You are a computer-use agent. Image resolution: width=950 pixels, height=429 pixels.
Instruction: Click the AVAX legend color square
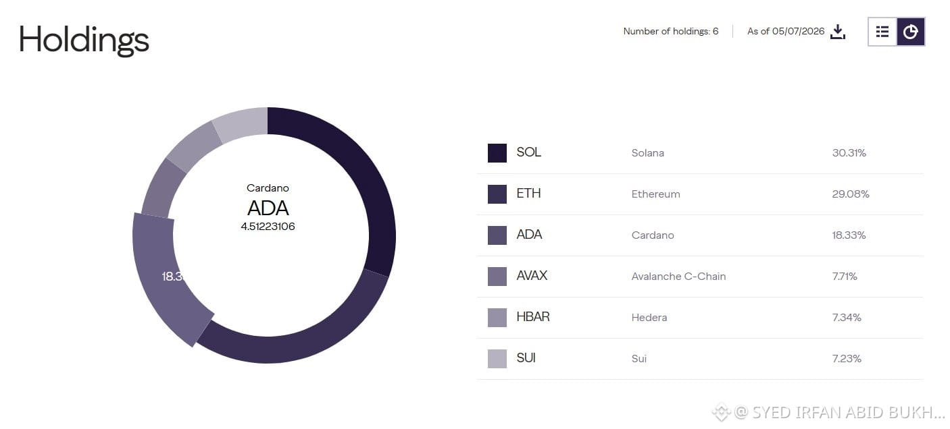coord(497,277)
